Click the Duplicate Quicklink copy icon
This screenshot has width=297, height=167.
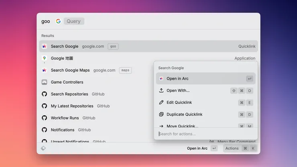[161, 114]
